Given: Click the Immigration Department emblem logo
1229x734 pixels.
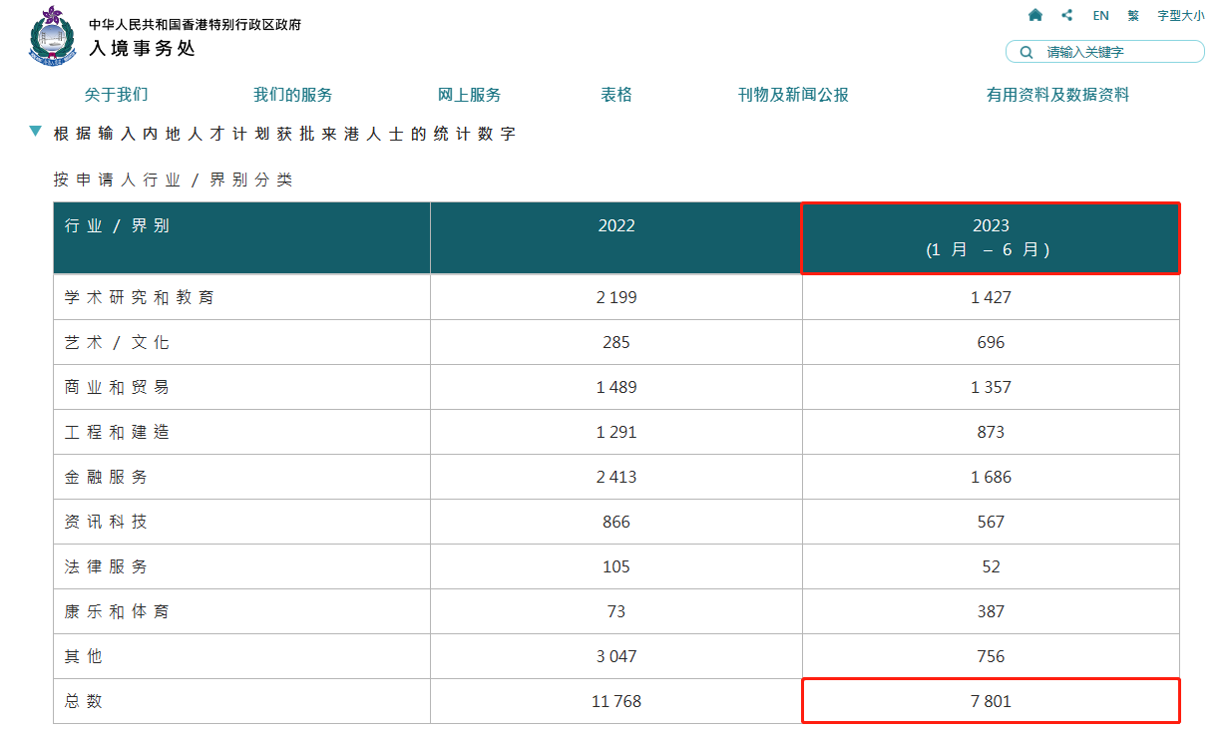Looking at the screenshot, I should pos(53,37).
